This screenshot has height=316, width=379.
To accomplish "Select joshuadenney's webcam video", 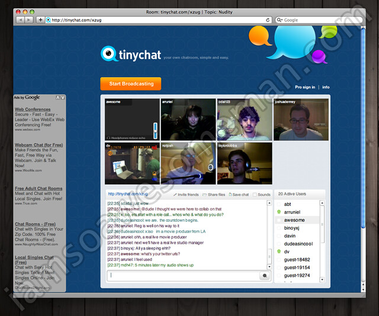I will tap(301, 120).
